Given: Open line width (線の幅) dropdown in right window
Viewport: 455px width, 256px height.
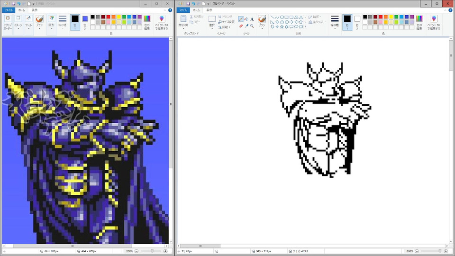Looking at the screenshot, I should click(335, 22).
